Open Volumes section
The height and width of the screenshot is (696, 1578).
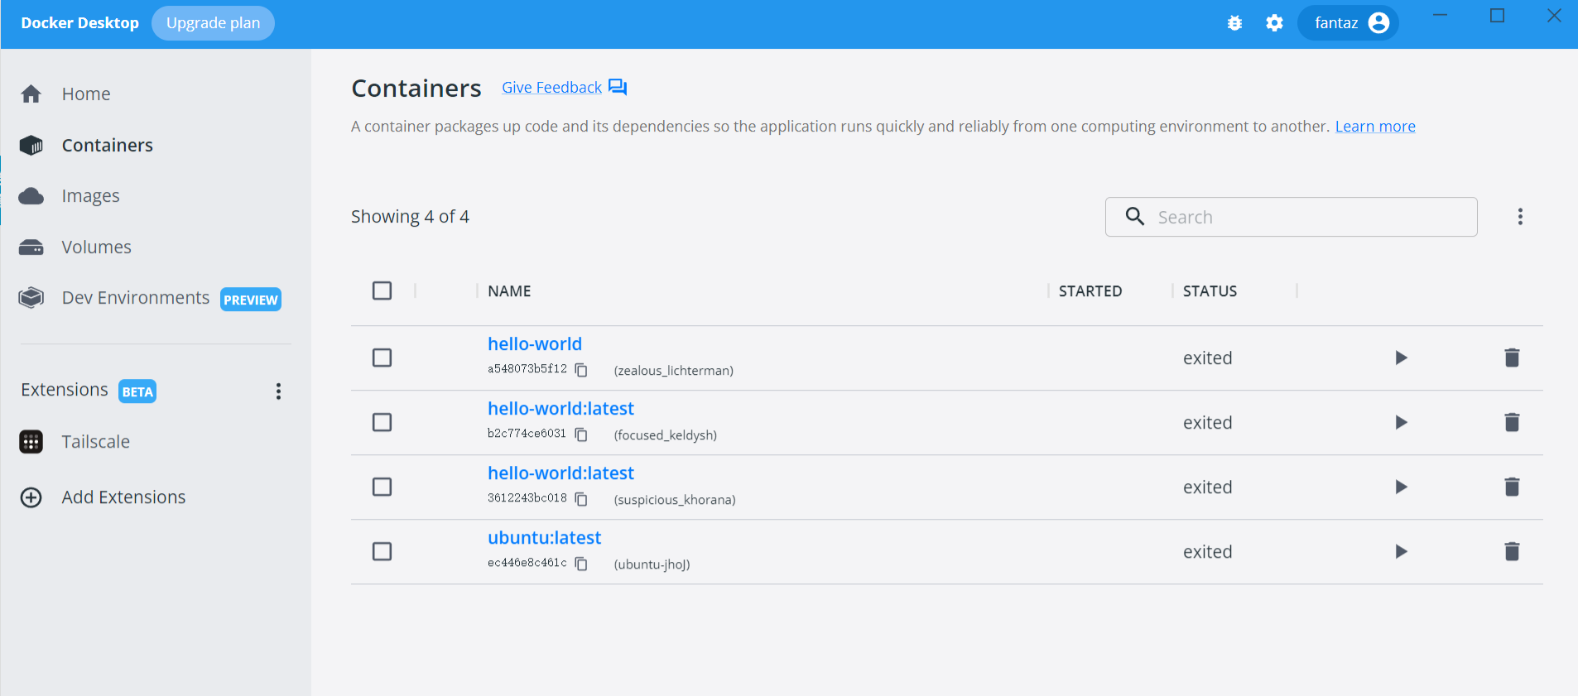point(97,247)
